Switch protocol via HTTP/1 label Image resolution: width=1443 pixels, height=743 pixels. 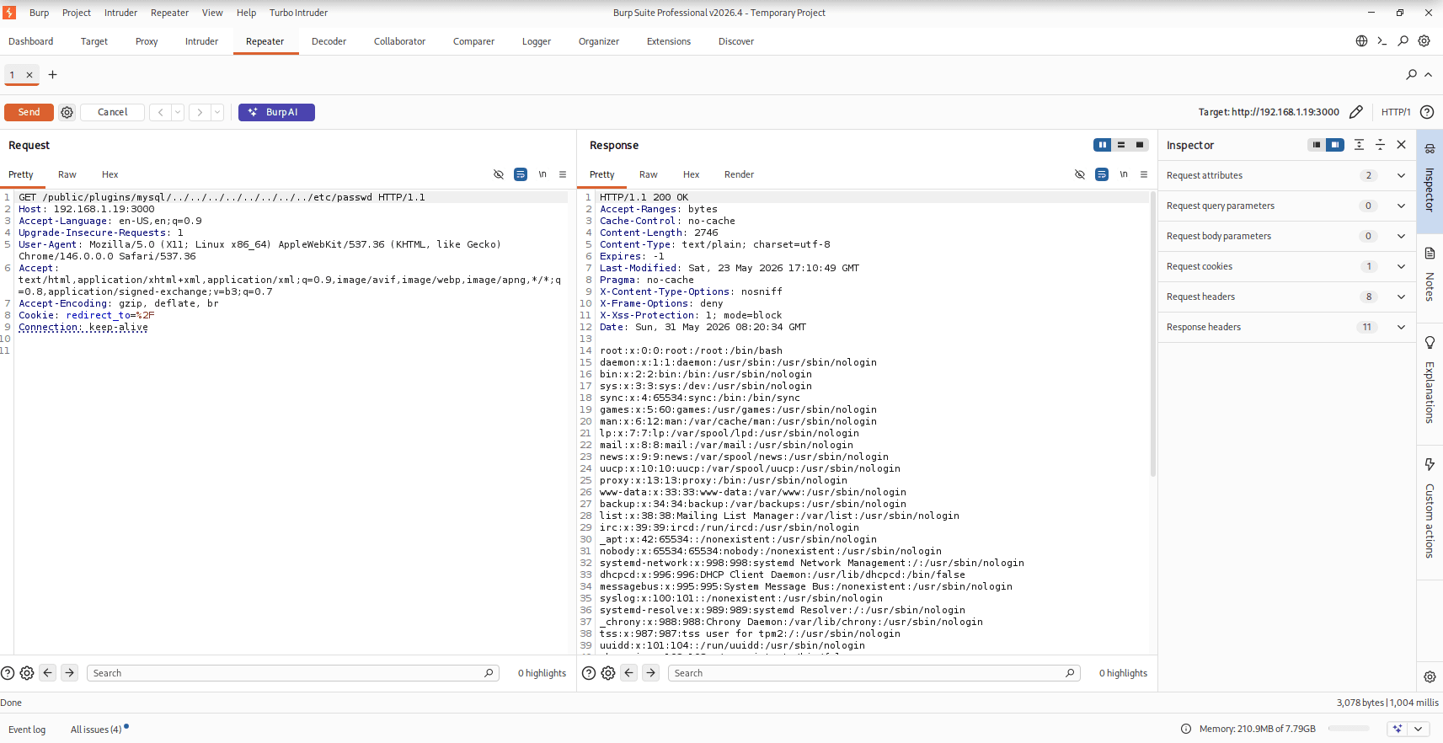point(1396,112)
